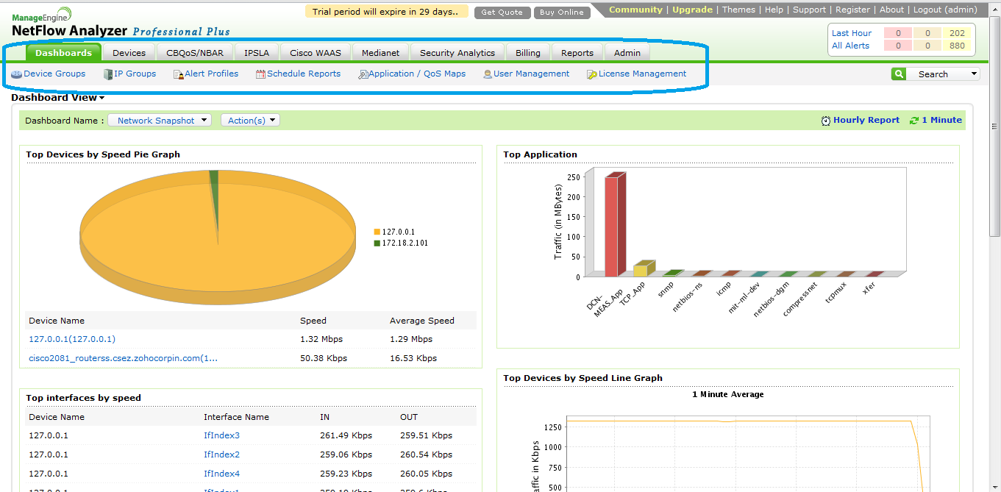Go to the Admin tab
This screenshot has height=492, width=1001.
[627, 53]
